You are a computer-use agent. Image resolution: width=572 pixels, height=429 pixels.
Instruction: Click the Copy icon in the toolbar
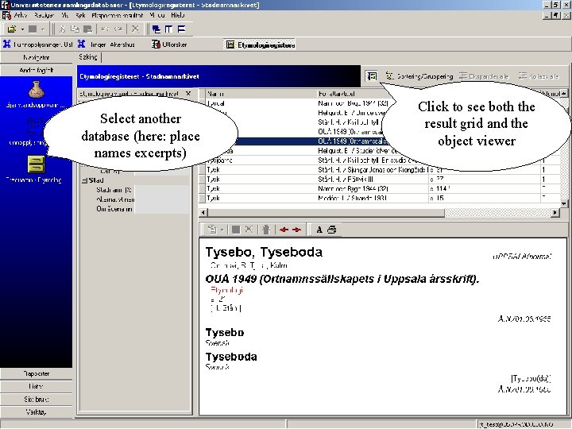75,29
